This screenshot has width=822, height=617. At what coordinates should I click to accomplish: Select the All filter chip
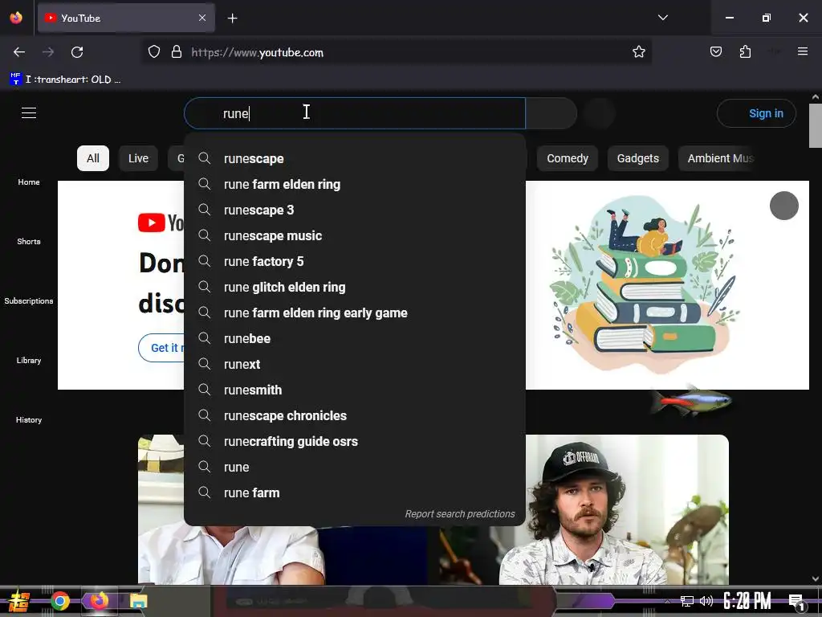[x=93, y=158]
